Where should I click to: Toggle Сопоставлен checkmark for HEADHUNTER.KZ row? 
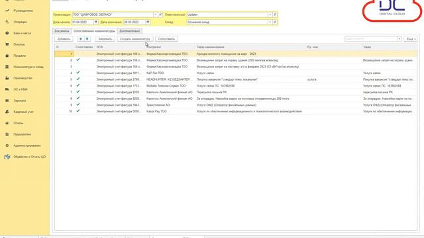(78, 79)
